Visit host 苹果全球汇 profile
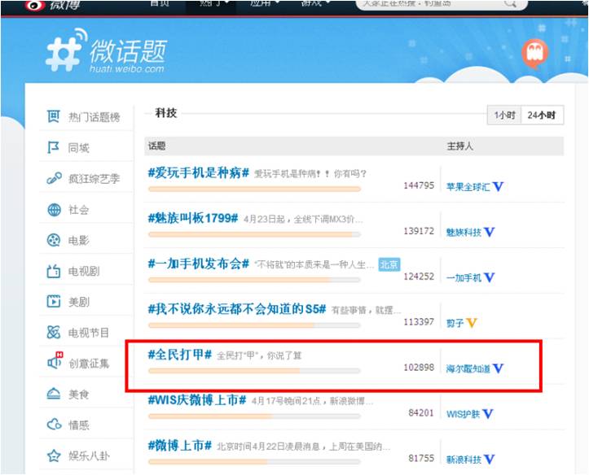The height and width of the screenshot is (475, 589). tap(468, 187)
